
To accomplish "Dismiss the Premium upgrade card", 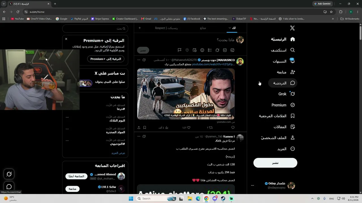I will tap(66, 39).
